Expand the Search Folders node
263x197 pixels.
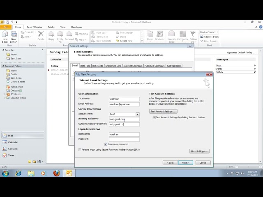coord(5,98)
